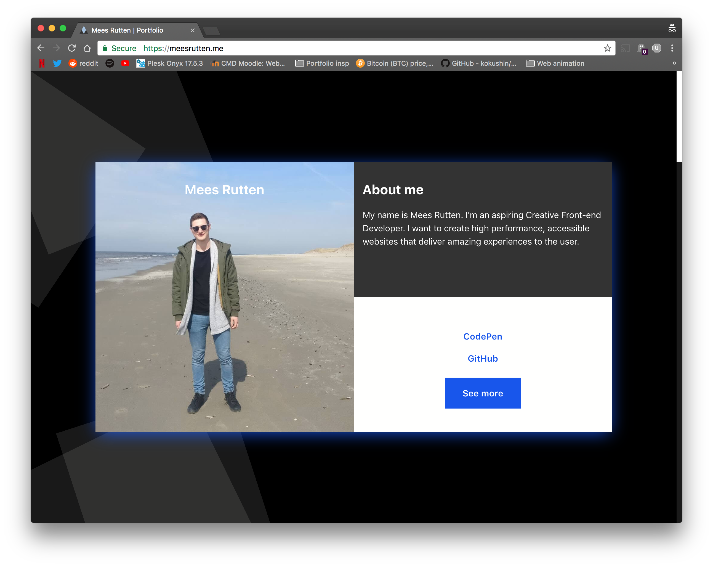Open the Twitter bookmark icon
713x567 pixels.
57,63
